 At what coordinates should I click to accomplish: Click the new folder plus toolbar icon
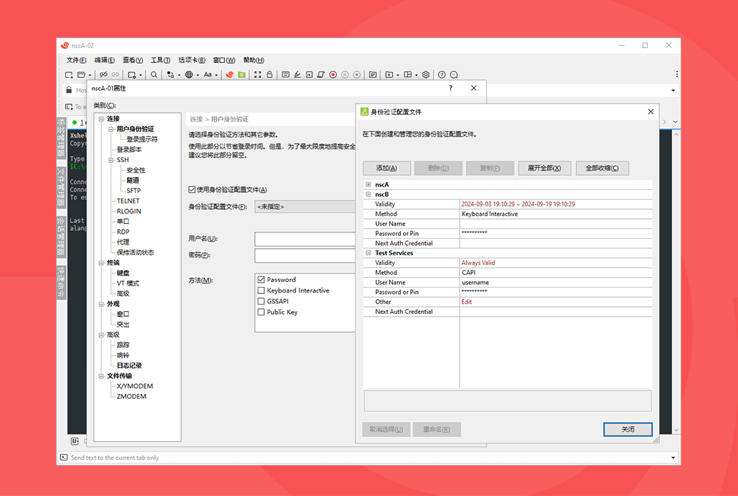tap(389, 74)
